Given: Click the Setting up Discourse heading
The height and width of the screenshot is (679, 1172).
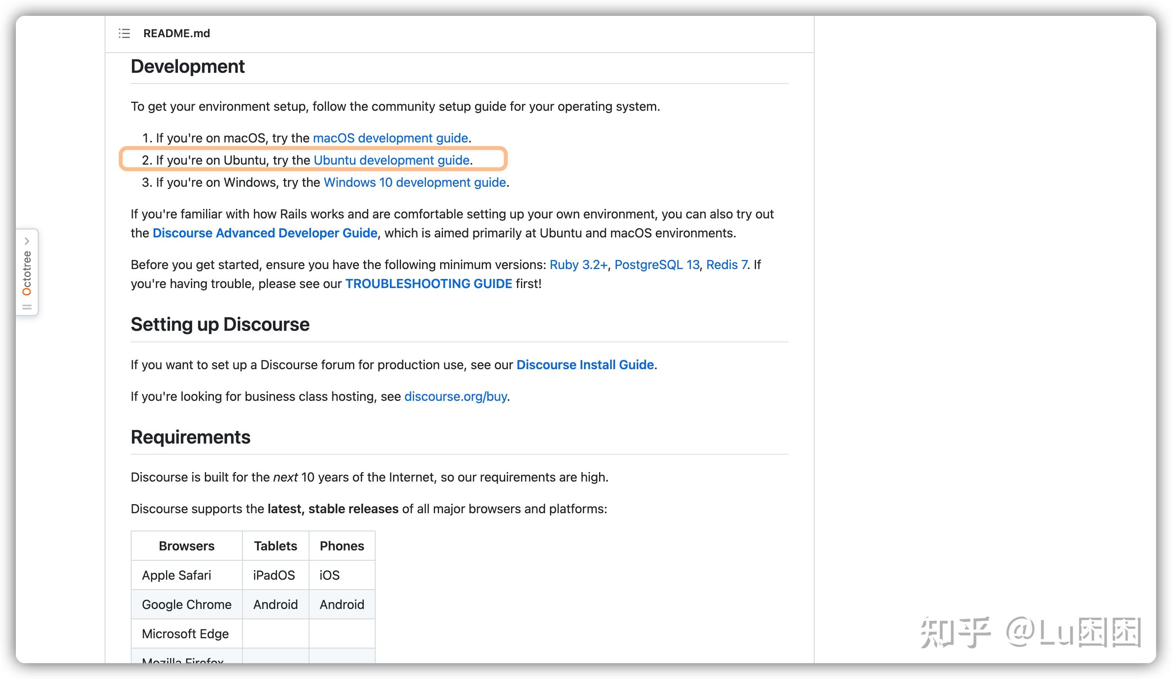Looking at the screenshot, I should pos(220,324).
